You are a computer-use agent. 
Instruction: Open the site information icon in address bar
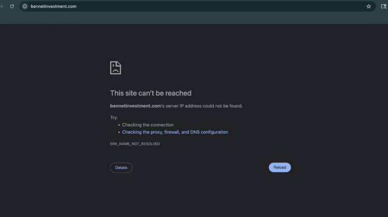point(24,6)
